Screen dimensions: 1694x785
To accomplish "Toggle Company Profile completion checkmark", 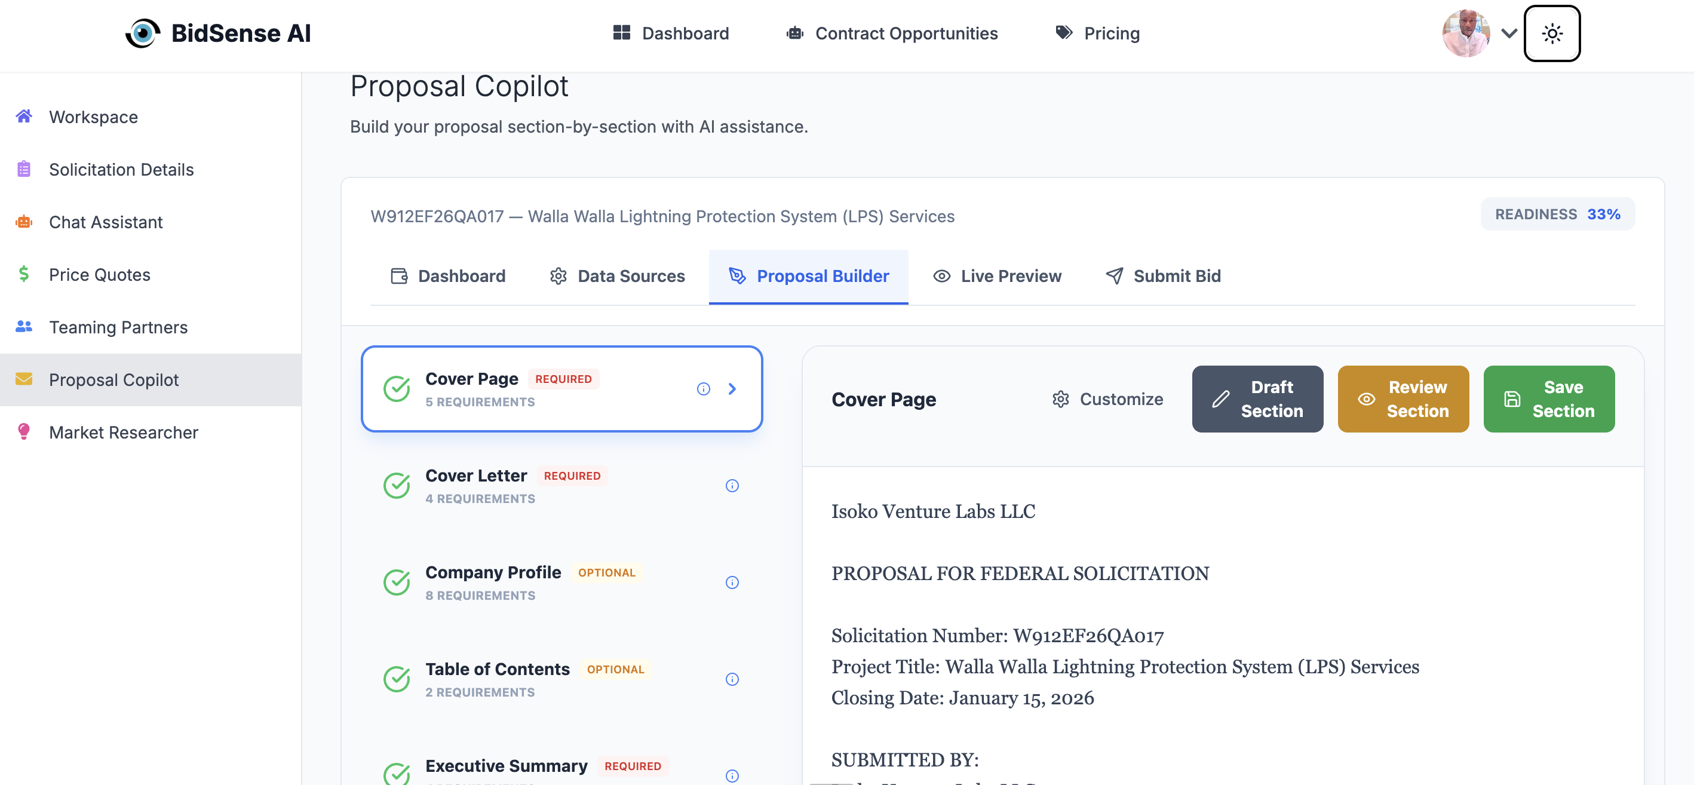I will click(397, 582).
